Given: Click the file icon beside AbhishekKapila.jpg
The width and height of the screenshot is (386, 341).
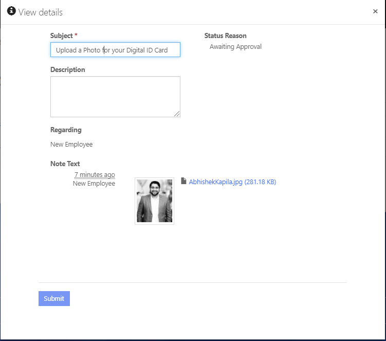Looking at the screenshot, I should click(x=183, y=181).
